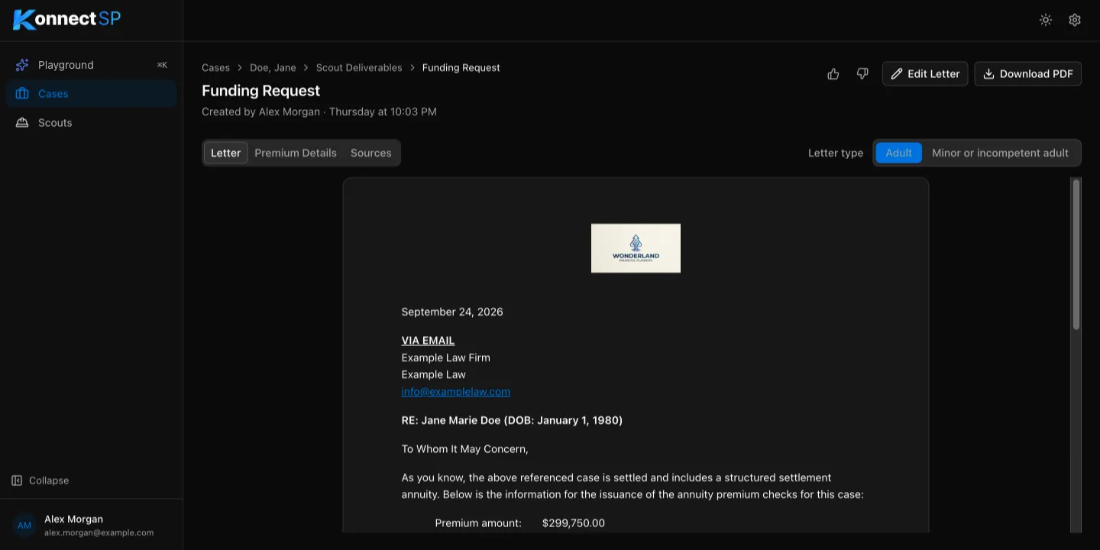1100x550 pixels.
Task: Open Cases in the sidebar
Action: [92, 94]
